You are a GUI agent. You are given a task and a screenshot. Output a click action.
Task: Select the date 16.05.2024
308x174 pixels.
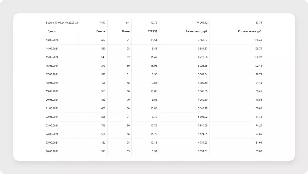point(52,66)
